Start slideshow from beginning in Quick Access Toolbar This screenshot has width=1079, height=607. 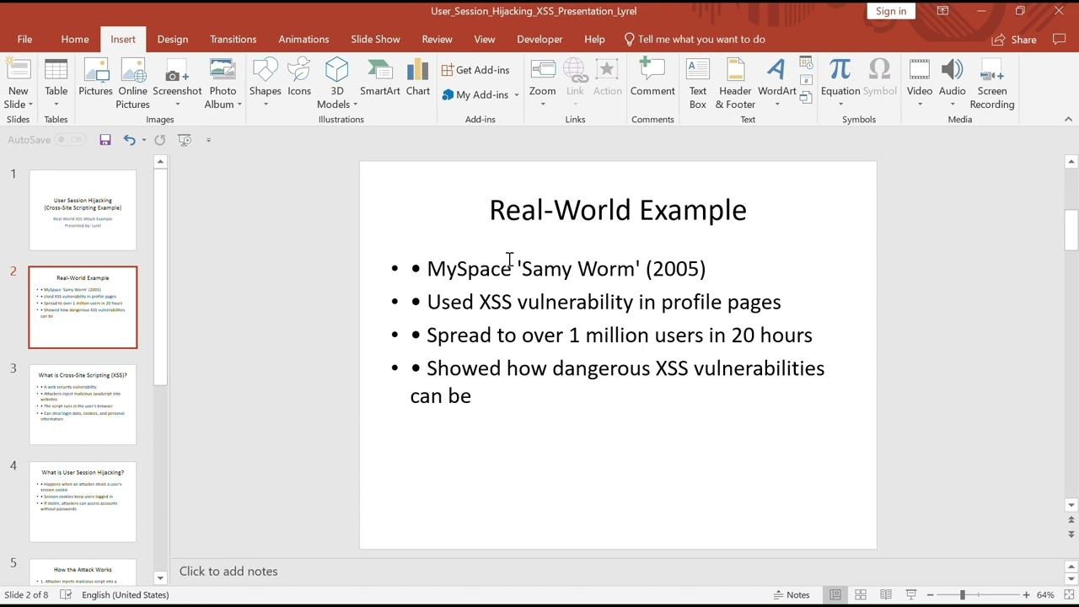185,140
